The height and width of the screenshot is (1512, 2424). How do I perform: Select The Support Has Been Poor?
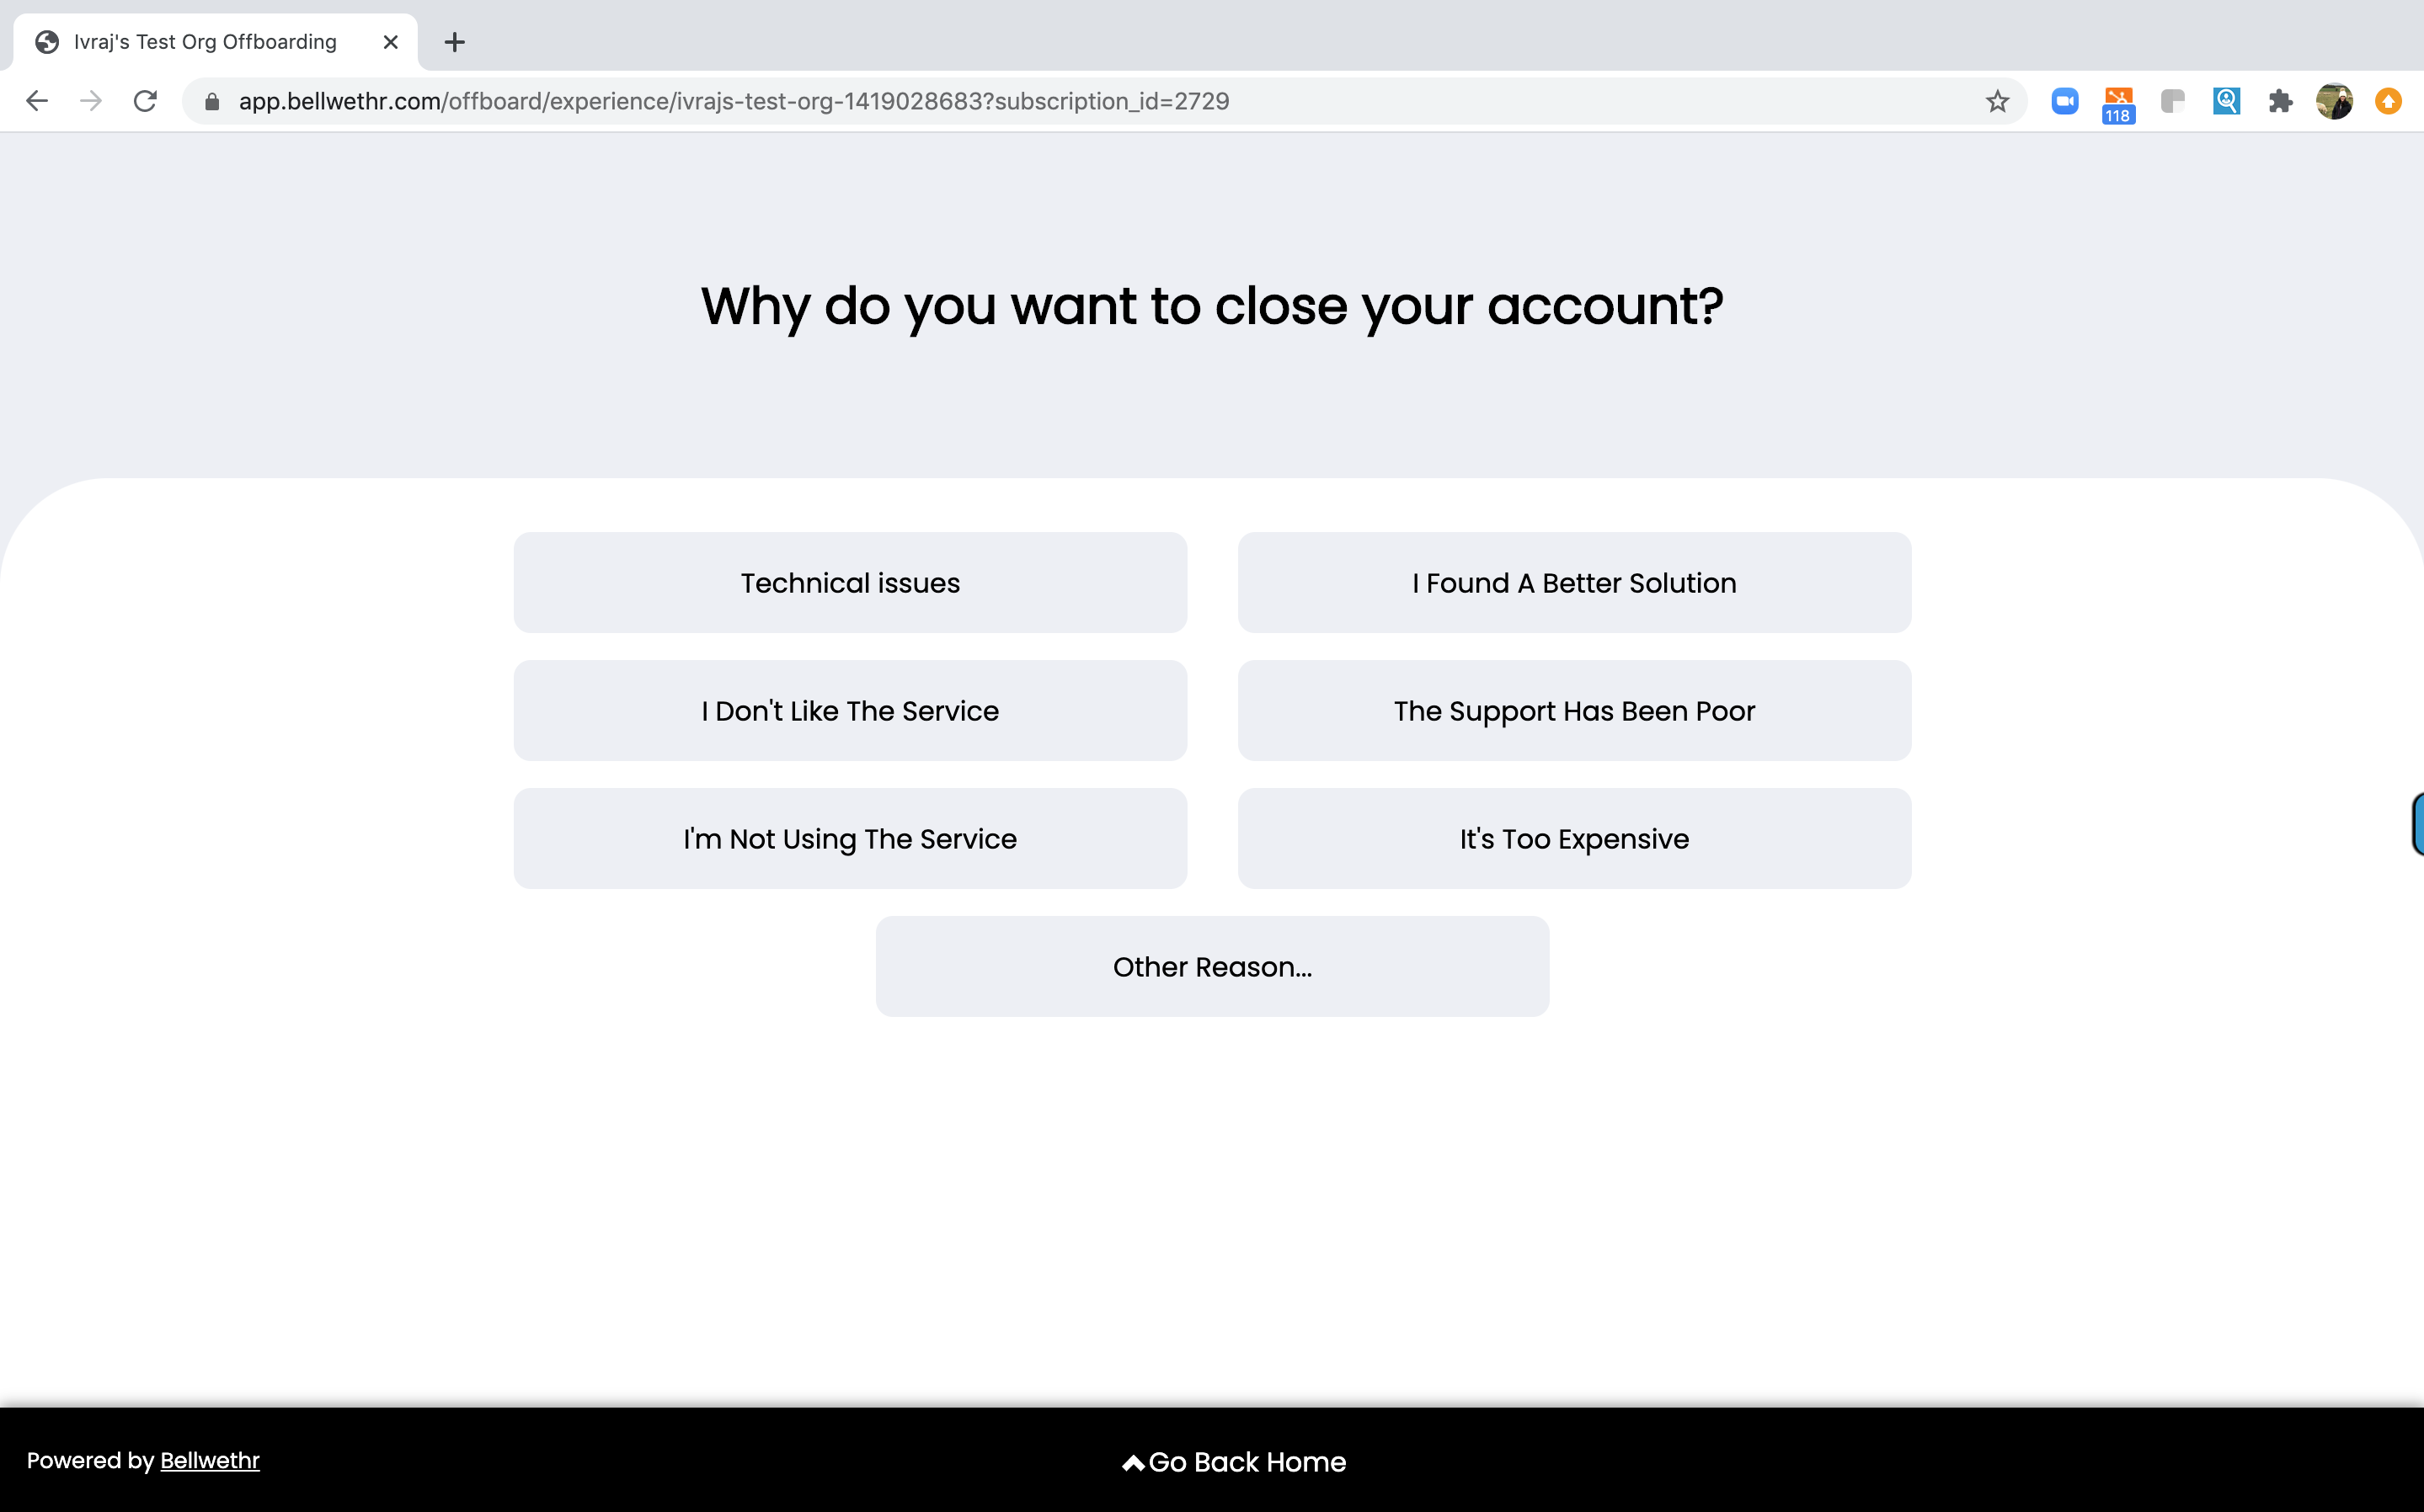pyautogui.click(x=1573, y=711)
